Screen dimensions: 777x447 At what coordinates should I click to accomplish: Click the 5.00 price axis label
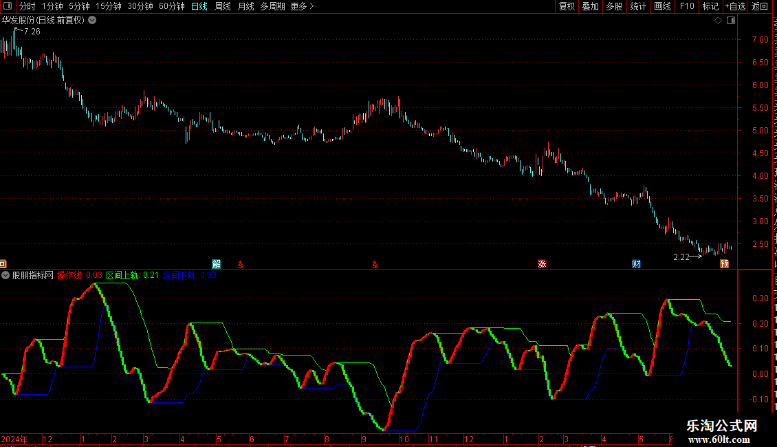coord(760,131)
